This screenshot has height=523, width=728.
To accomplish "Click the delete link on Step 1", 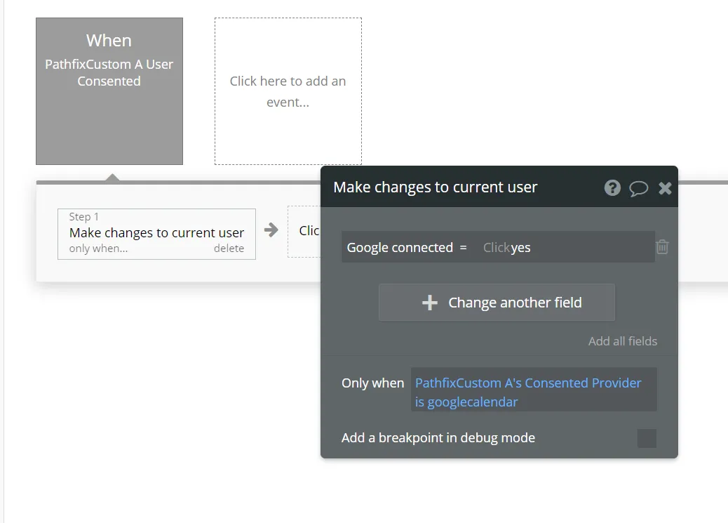I will coord(229,249).
